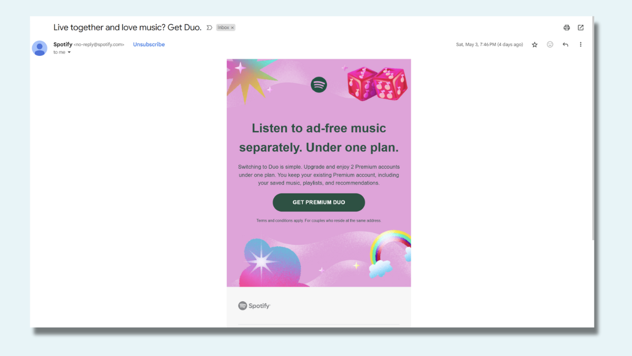
Task: Reply with the arrow icon
Action: [565, 45]
